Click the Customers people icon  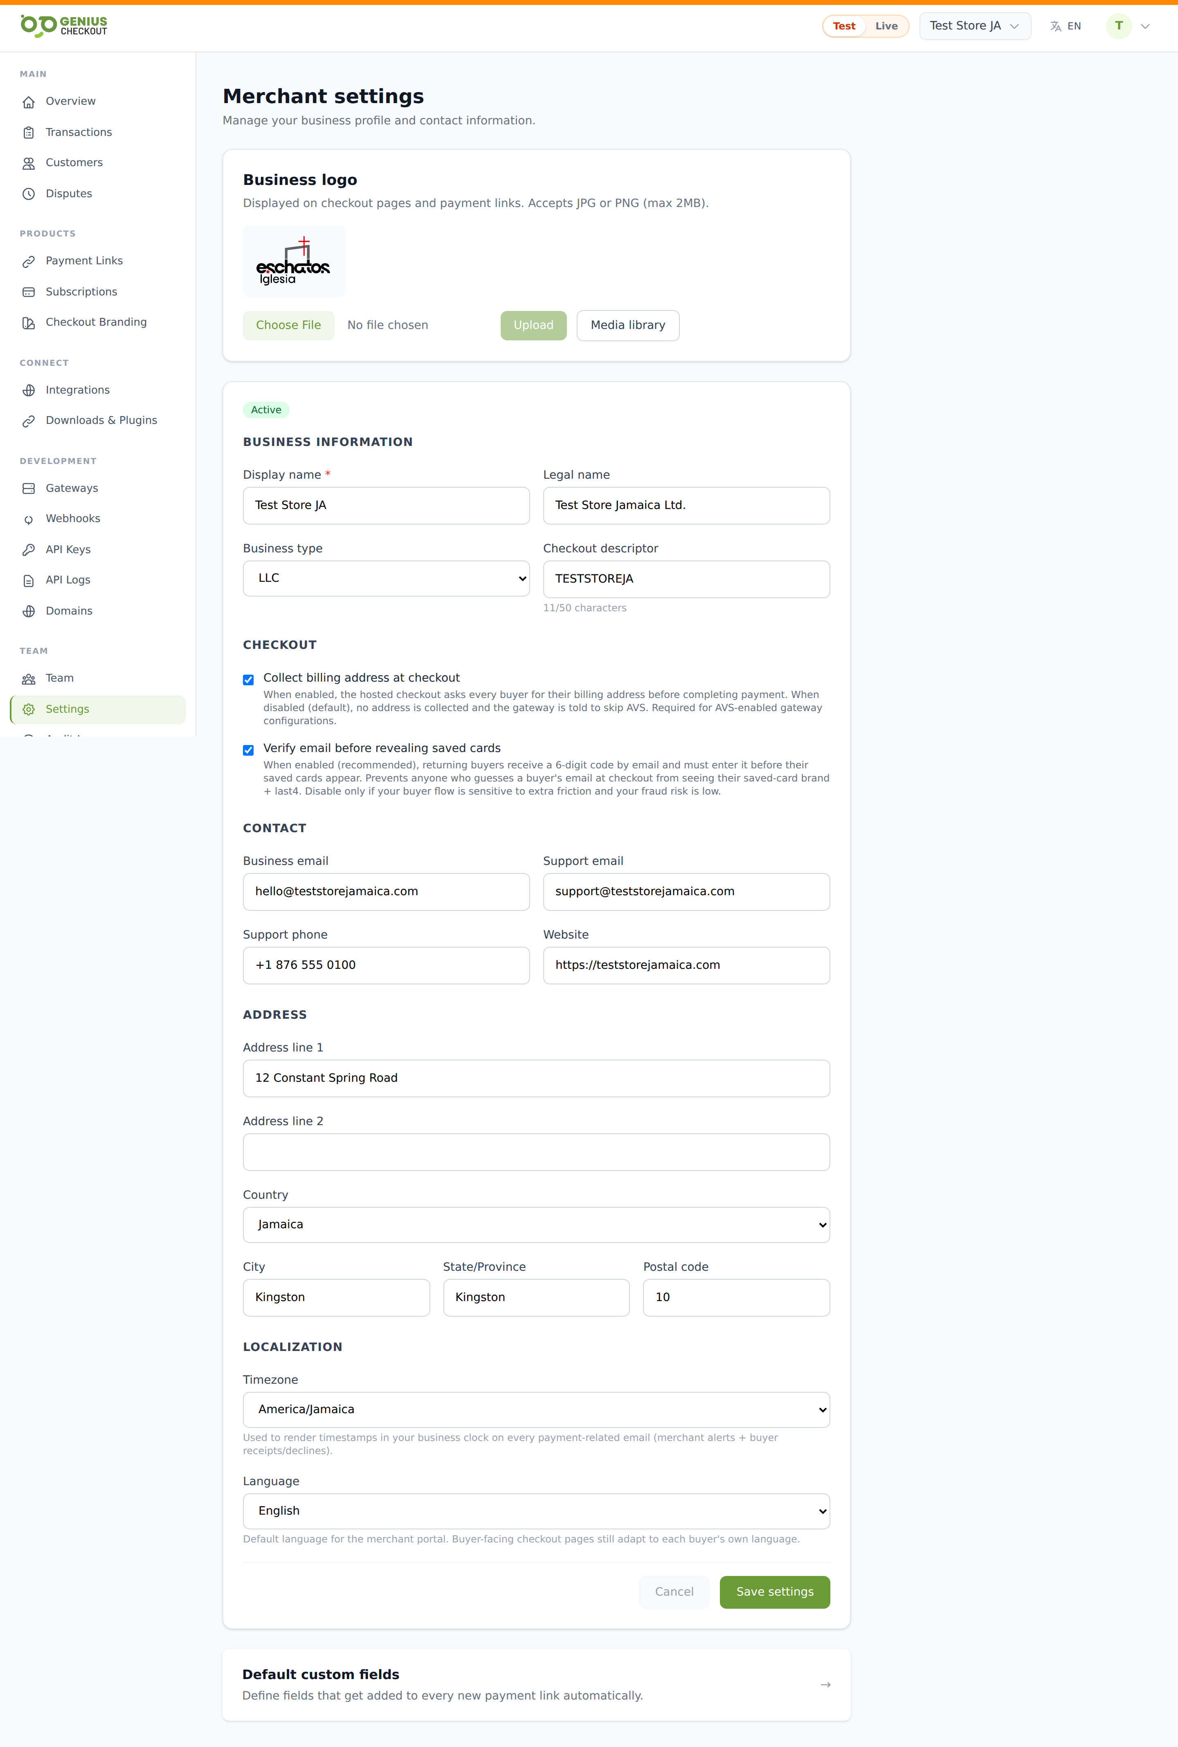pos(29,163)
